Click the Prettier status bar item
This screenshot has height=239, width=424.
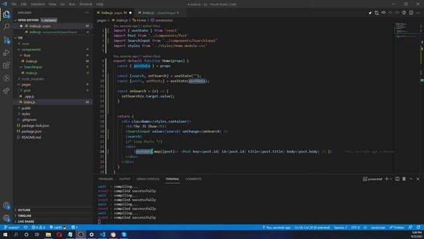click(x=397, y=227)
